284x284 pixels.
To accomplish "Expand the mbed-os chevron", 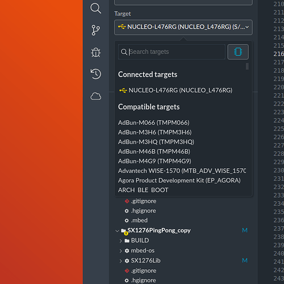I will (x=120, y=250).
